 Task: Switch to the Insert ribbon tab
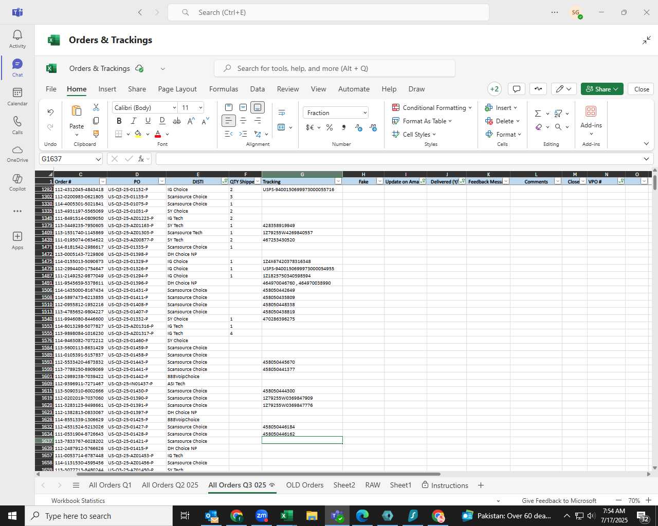(x=107, y=89)
